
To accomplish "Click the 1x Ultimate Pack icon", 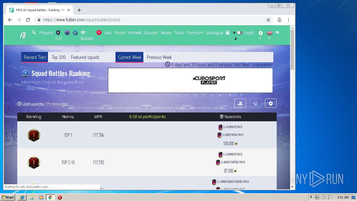I will coord(220,155).
